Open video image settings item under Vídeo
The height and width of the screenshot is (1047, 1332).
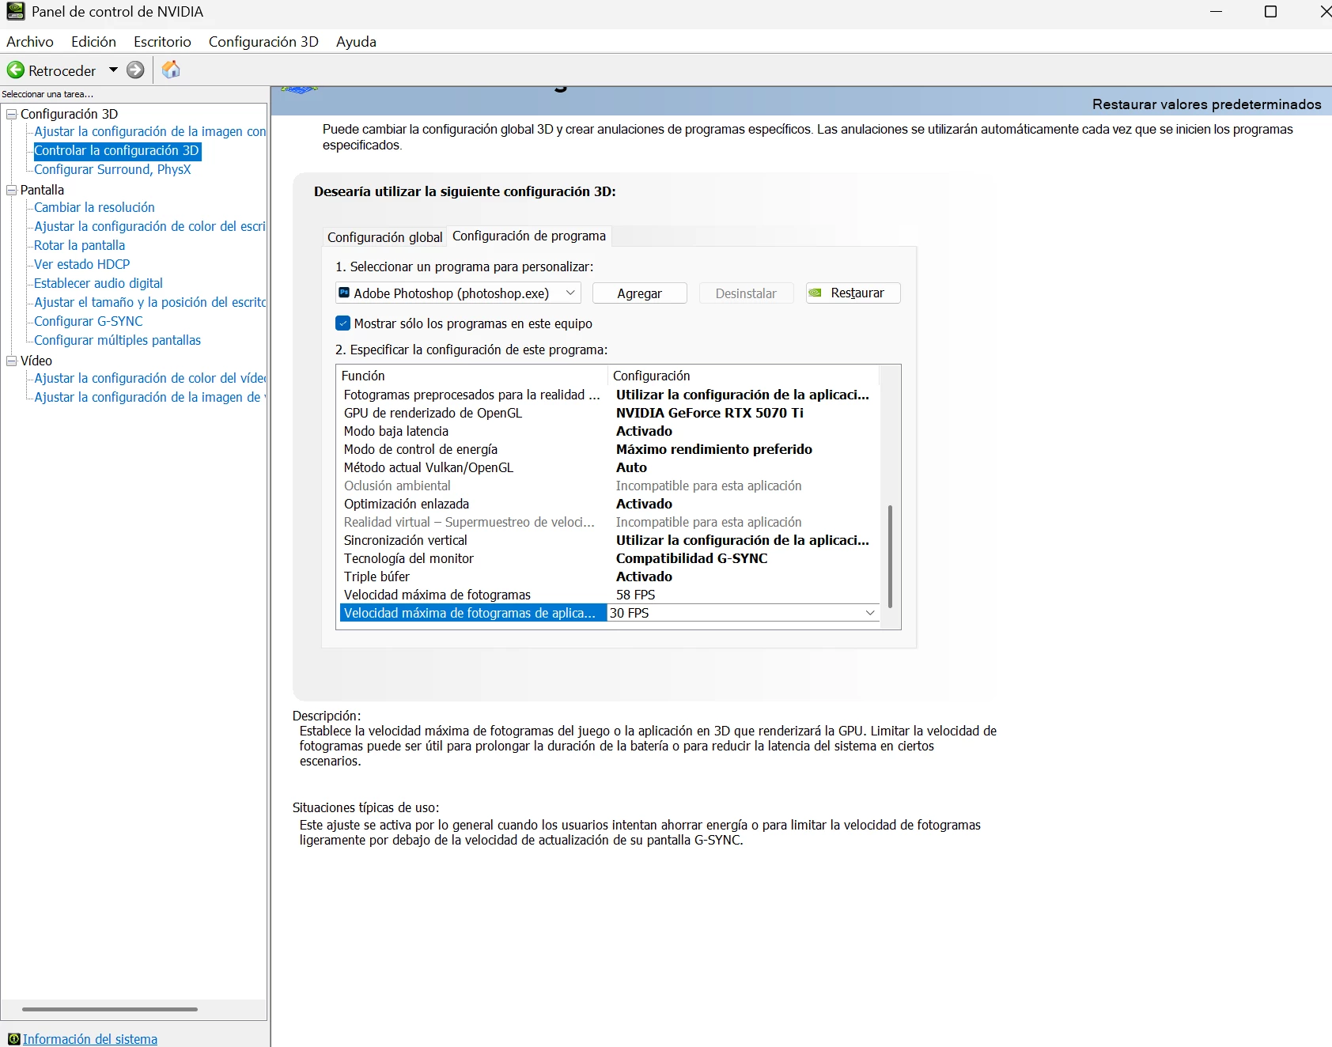pyautogui.click(x=149, y=397)
